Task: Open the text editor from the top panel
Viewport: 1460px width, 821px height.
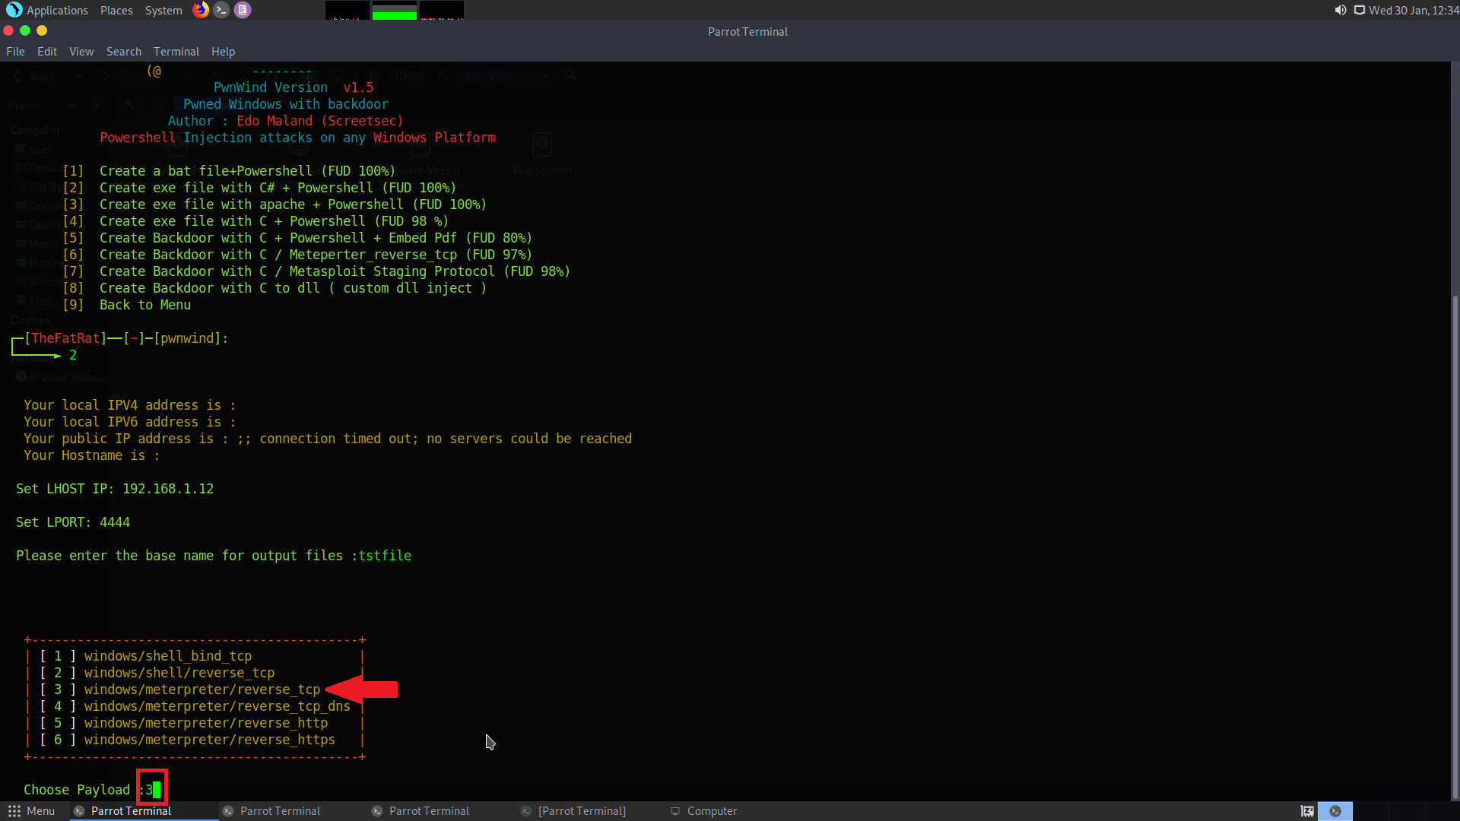Action: [242, 10]
